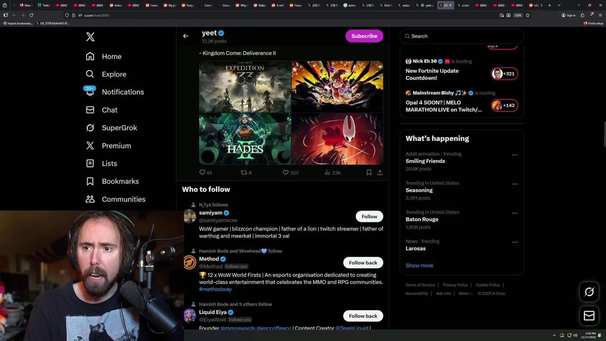Reload the page in the browser toolbar
The height and width of the screenshot is (341, 606).
coord(31,15)
